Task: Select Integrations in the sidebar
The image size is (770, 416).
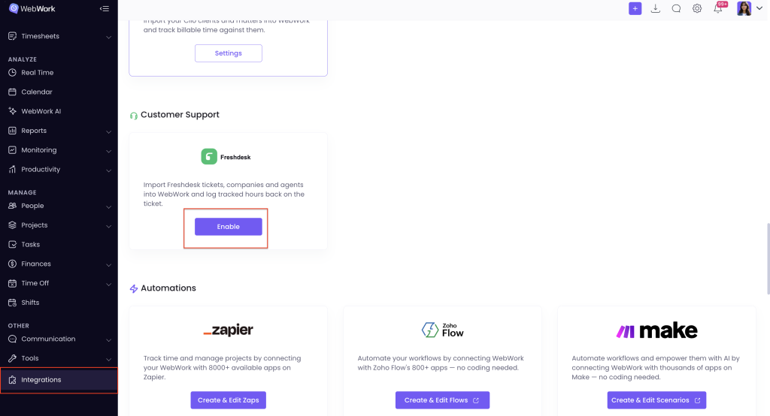Action: [59, 380]
